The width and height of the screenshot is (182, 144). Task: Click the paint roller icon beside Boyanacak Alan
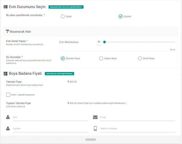pos(8,31)
